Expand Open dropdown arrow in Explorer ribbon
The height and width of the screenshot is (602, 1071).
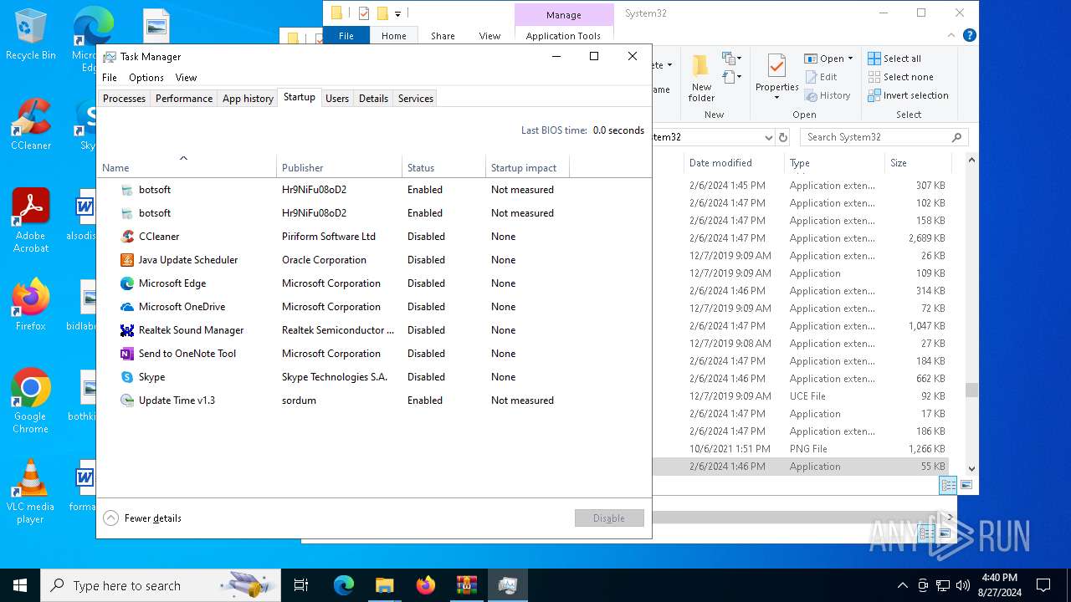[x=850, y=59]
